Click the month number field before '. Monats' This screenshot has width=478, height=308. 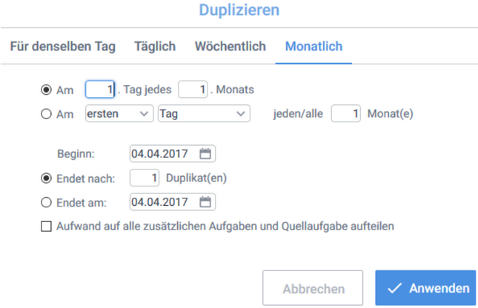(x=193, y=90)
